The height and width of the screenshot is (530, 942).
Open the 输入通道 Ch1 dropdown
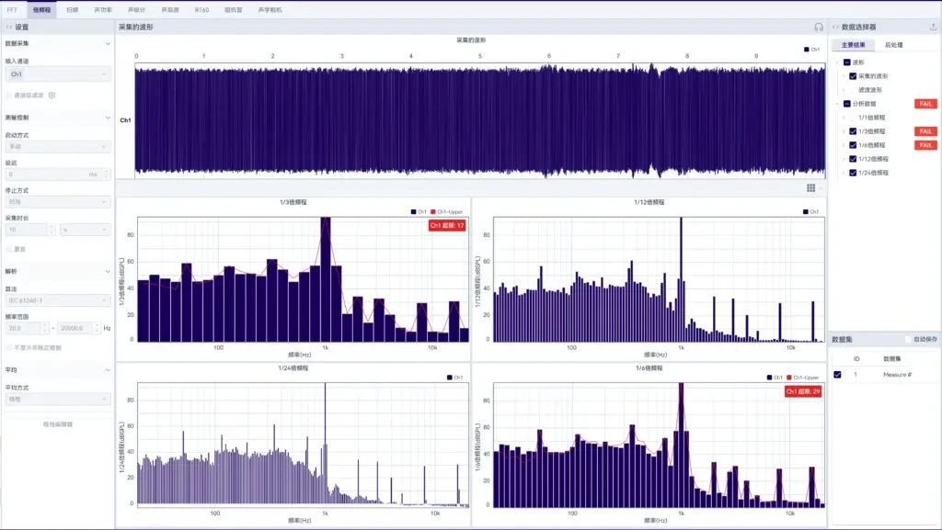point(58,74)
